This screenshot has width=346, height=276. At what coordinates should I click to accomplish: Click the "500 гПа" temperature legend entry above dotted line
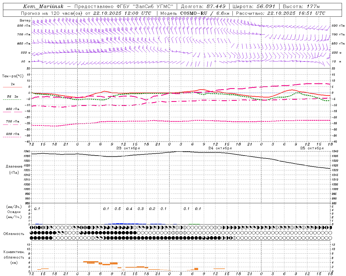pos(12,134)
